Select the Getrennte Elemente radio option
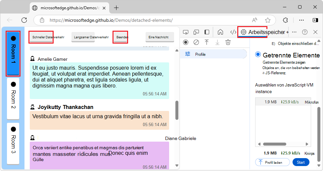Screen dimensions: 323x171 258,55
